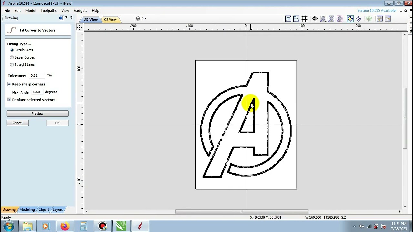Open the File menu

7,11
